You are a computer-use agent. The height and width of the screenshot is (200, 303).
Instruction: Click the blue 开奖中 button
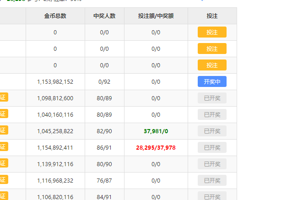(212, 81)
